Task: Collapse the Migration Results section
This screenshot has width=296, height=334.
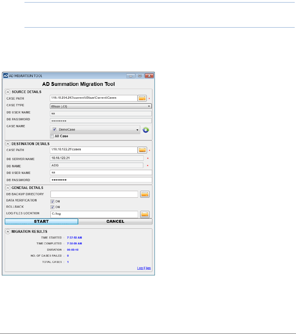Action: (8, 232)
